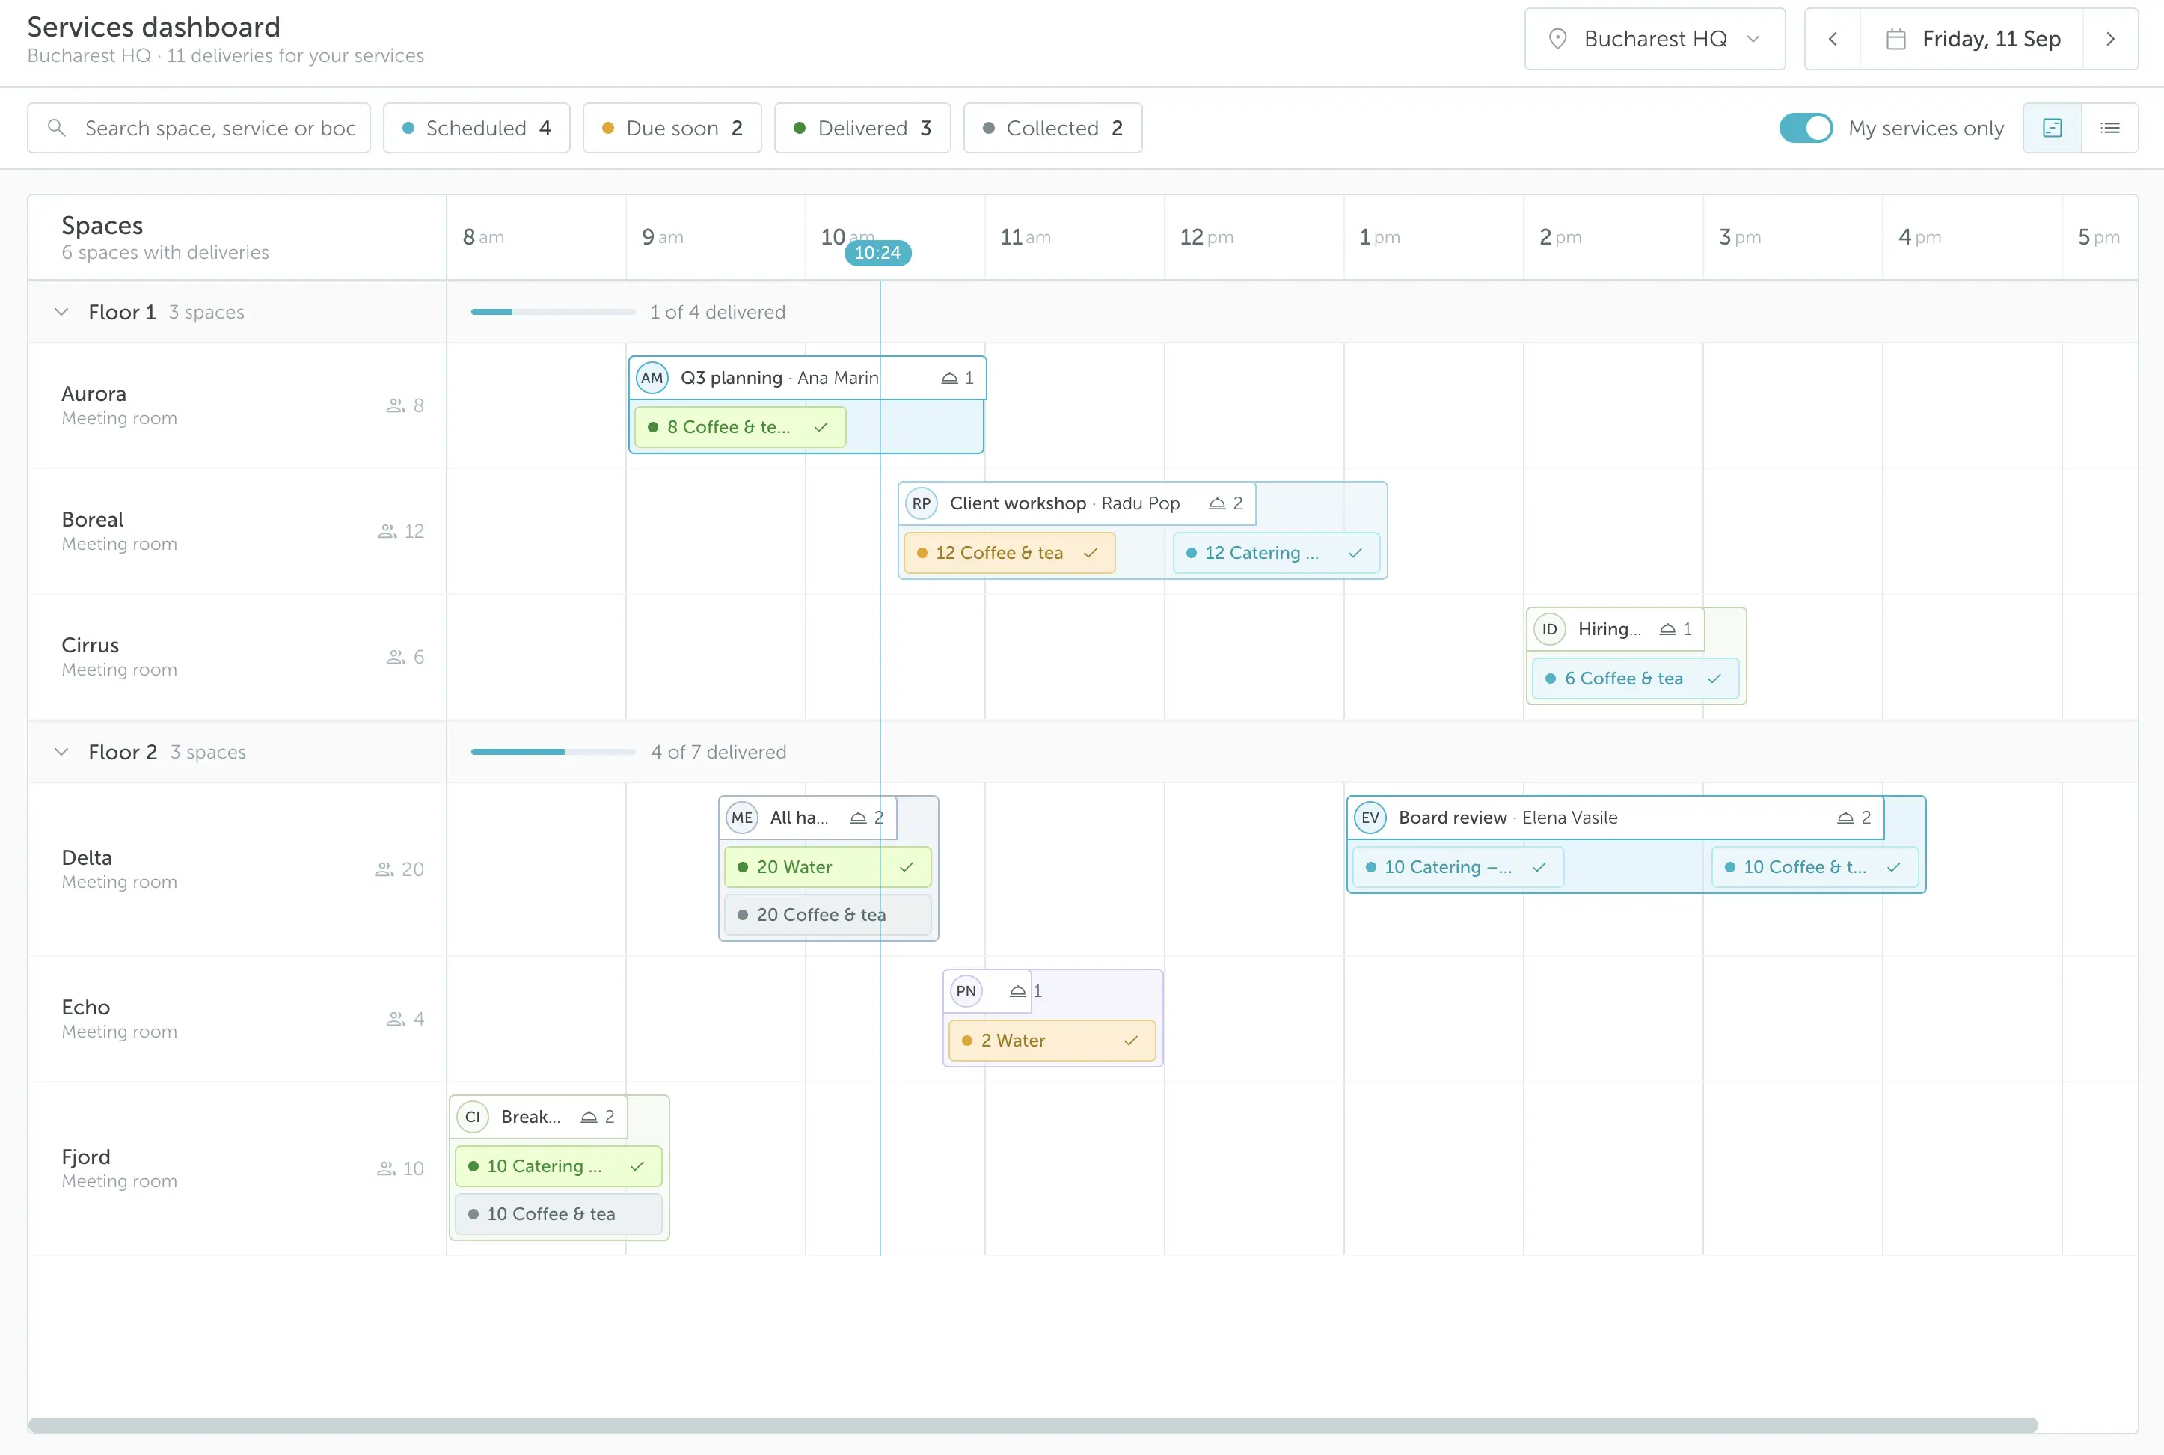2164x1455 pixels.
Task: Open Bucharest HQ location dropdown
Action: [1655, 39]
